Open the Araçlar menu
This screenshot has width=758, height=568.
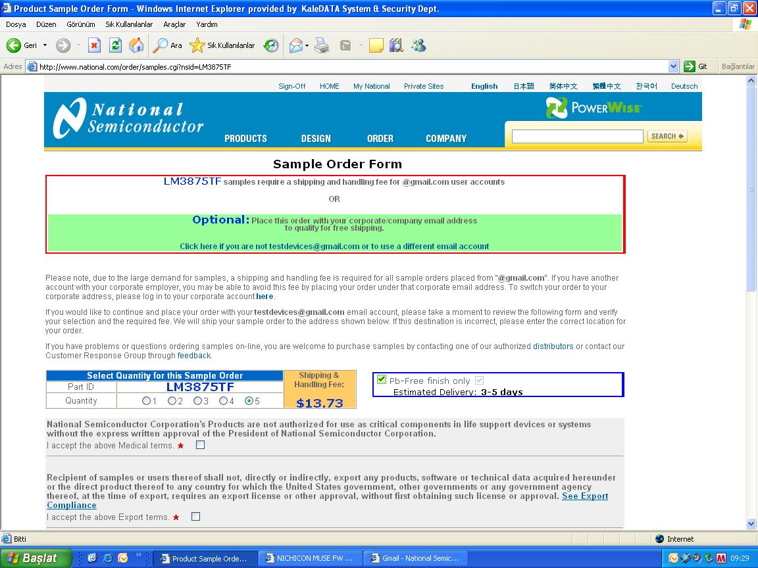(x=174, y=24)
